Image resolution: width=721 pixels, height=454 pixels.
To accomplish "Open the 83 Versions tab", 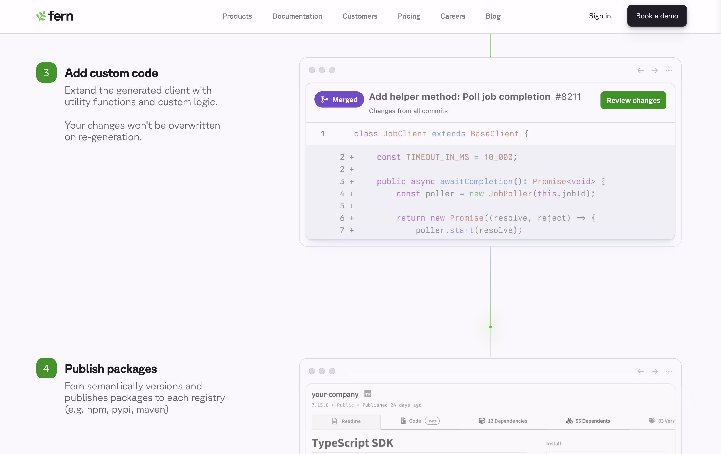I will point(661,421).
